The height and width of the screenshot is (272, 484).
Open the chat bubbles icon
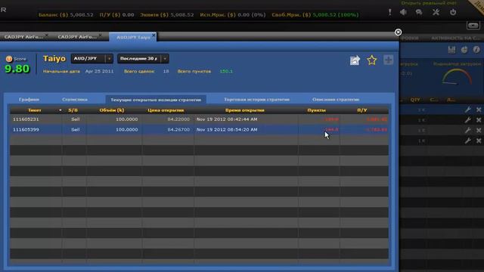point(419,12)
